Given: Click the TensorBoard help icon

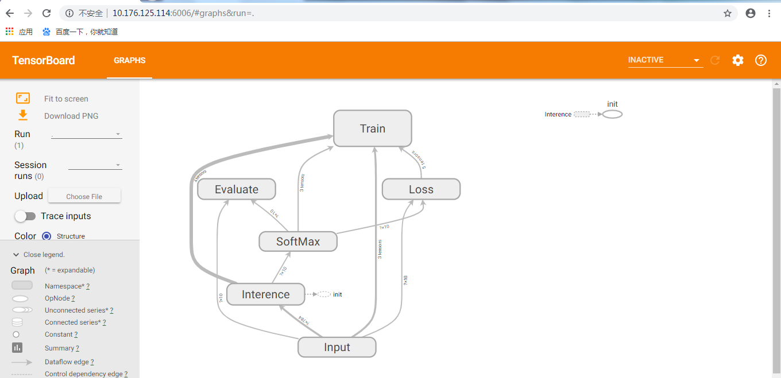Looking at the screenshot, I should click(x=760, y=60).
